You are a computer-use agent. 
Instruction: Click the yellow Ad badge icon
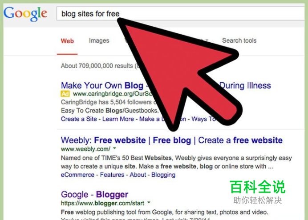(x=65, y=94)
